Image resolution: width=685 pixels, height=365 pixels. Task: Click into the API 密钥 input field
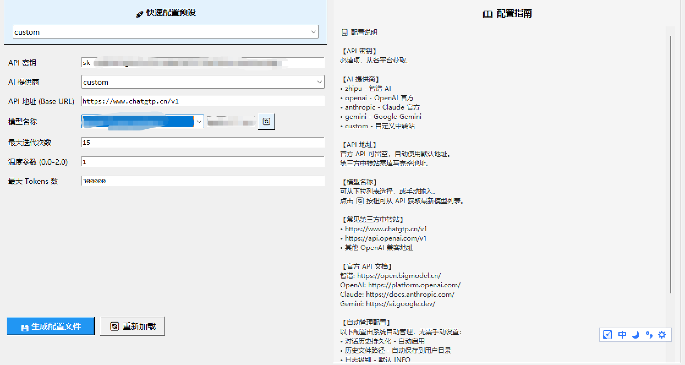click(203, 63)
